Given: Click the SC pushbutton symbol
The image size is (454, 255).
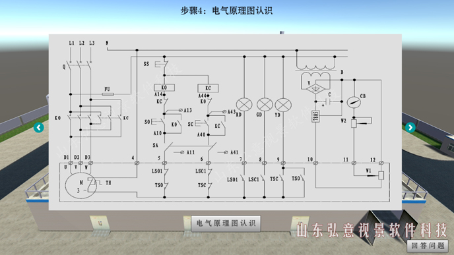Looking at the screenshot, I should click(x=201, y=124).
